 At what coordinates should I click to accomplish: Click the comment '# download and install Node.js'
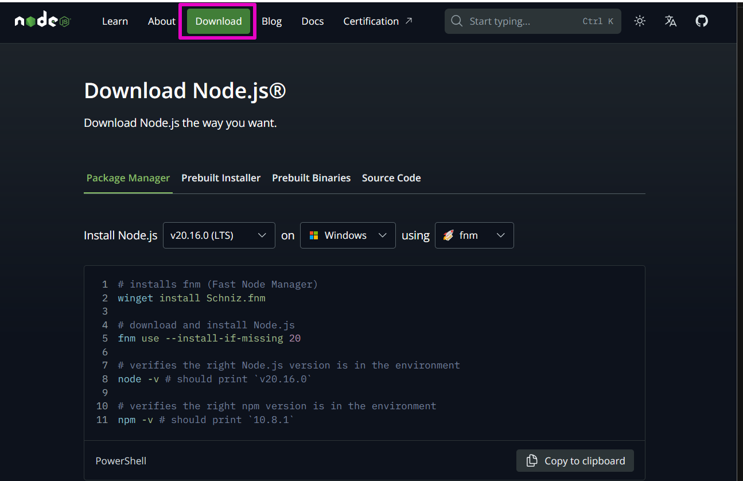click(x=207, y=325)
